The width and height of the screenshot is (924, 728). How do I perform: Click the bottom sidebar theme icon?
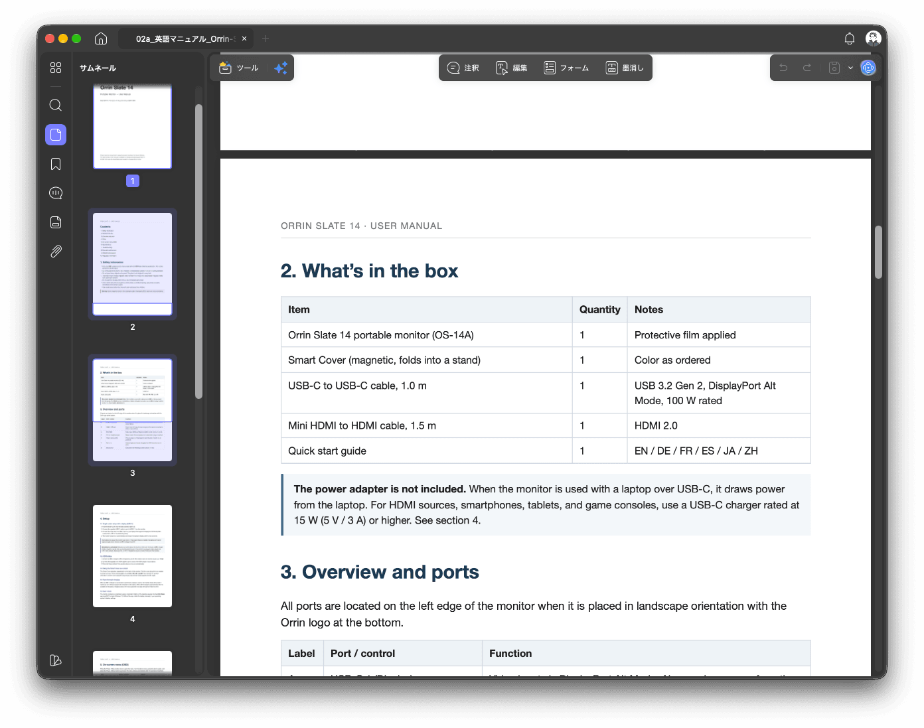tap(56, 660)
